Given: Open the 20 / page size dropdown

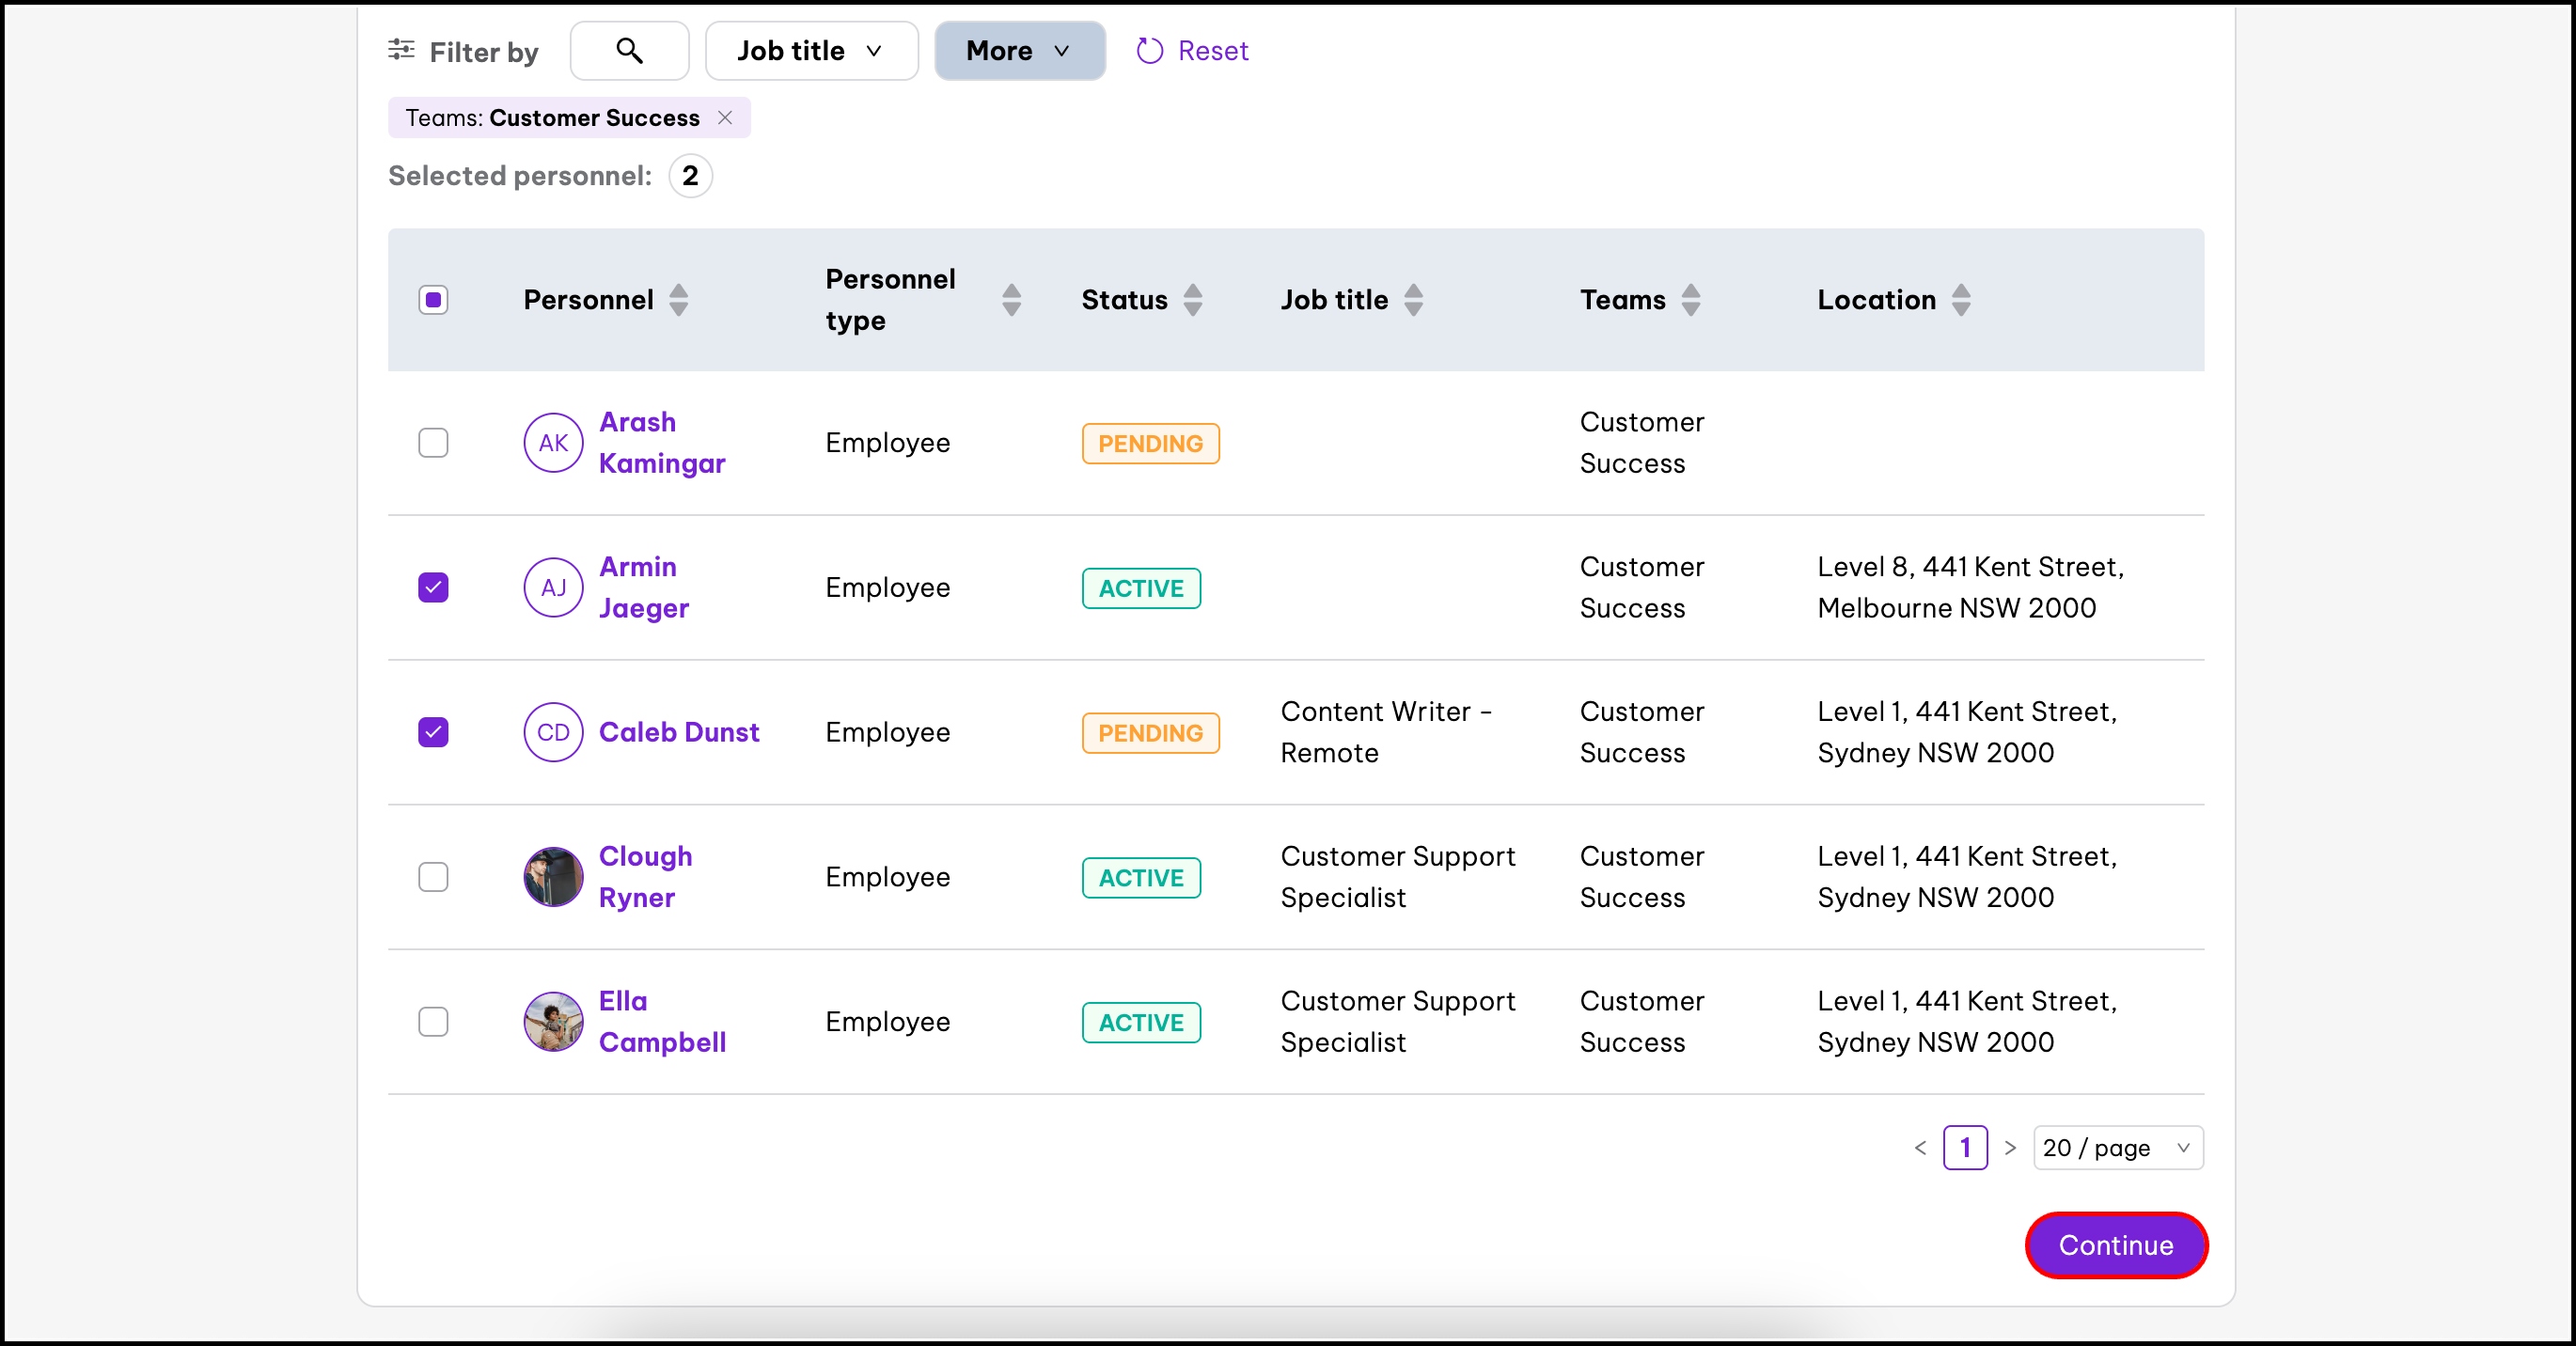Looking at the screenshot, I should 2117,1148.
